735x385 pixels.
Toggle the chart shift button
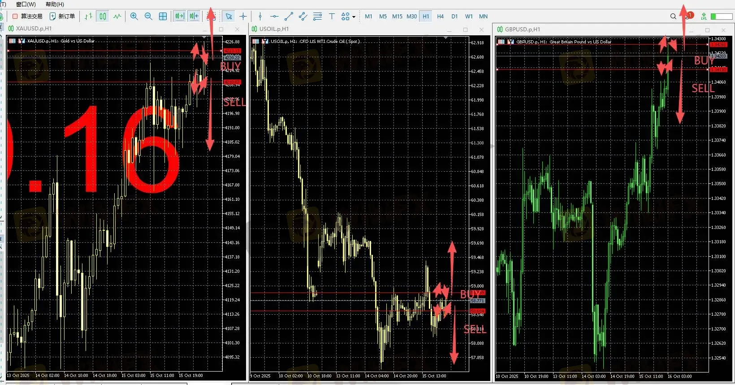[x=194, y=17]
